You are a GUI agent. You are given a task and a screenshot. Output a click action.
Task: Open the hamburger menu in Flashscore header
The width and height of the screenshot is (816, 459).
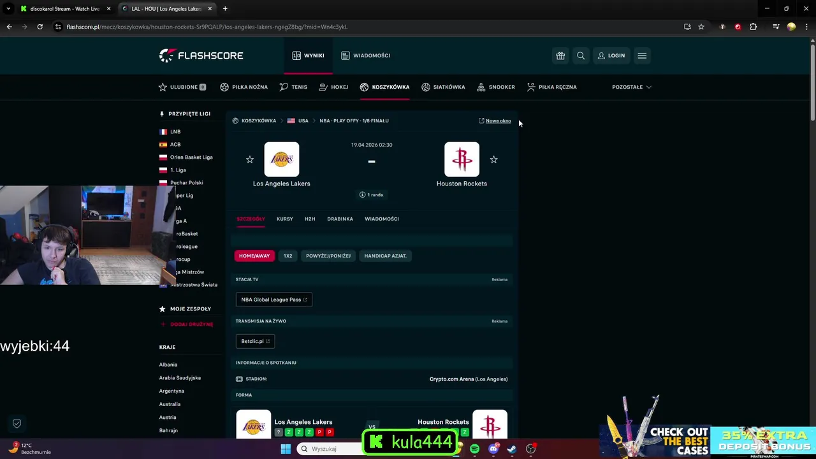pyautogui.click(x=642, y=55)
